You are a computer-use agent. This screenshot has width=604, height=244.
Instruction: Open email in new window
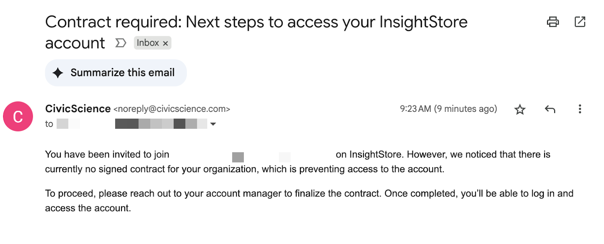click(580, 22)
